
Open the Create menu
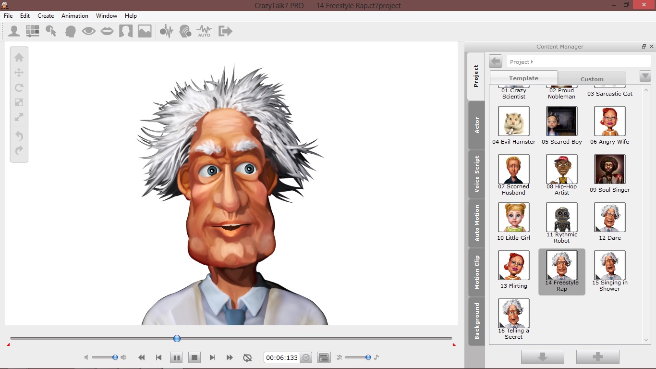pyautogui.click(x=46, y=16)
